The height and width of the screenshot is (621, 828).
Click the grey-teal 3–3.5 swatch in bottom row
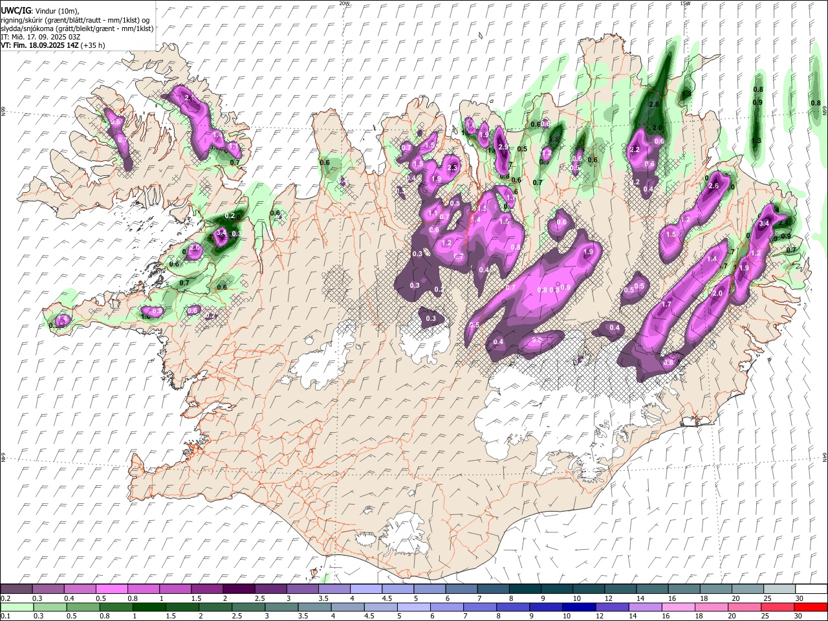tap(282, 607)
